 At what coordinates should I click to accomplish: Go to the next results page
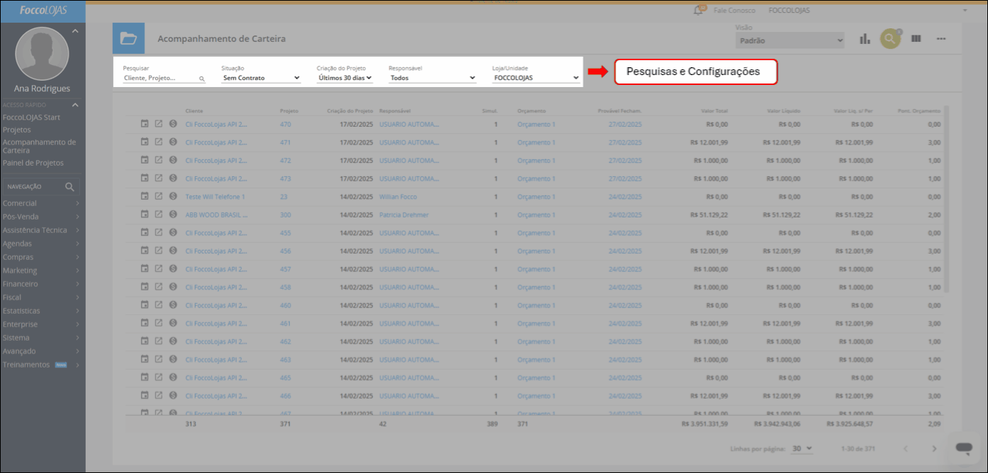click(934, 449)
